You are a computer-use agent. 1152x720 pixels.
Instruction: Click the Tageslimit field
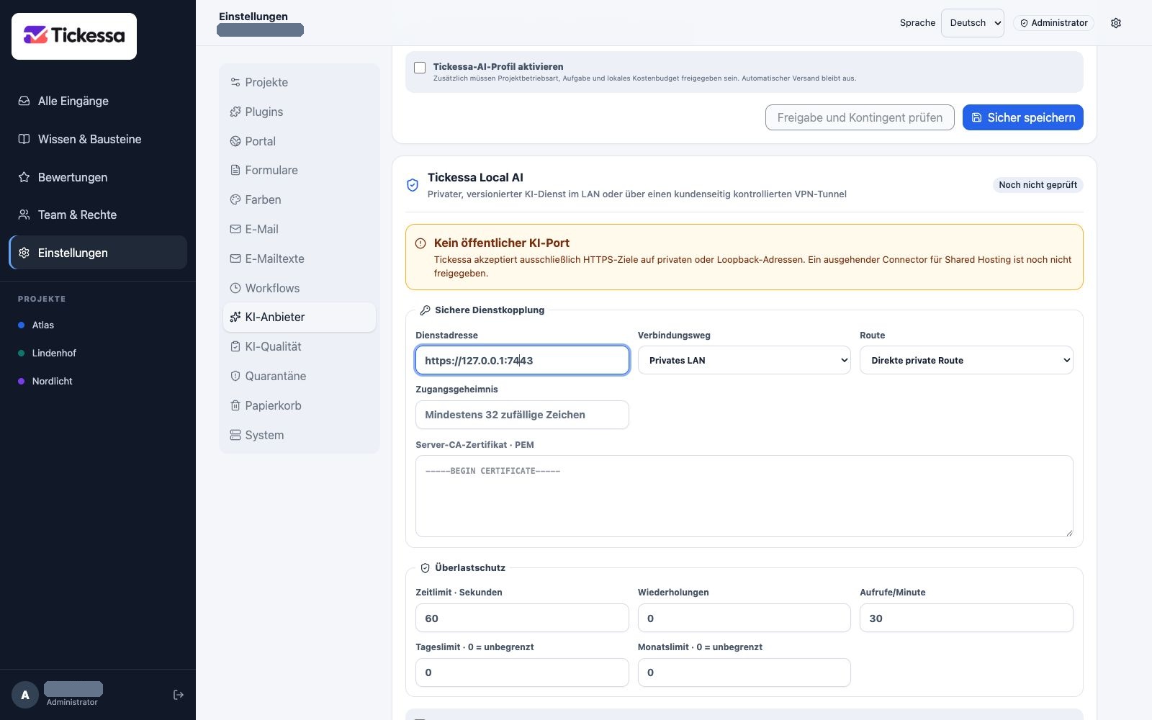click(x=522, y=672)
